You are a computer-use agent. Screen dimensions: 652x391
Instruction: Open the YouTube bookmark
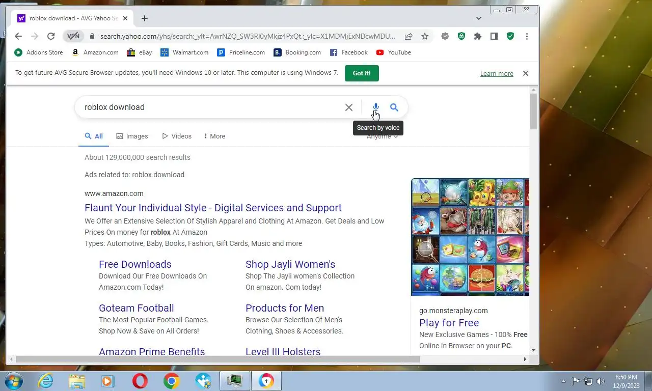point(394,52)
